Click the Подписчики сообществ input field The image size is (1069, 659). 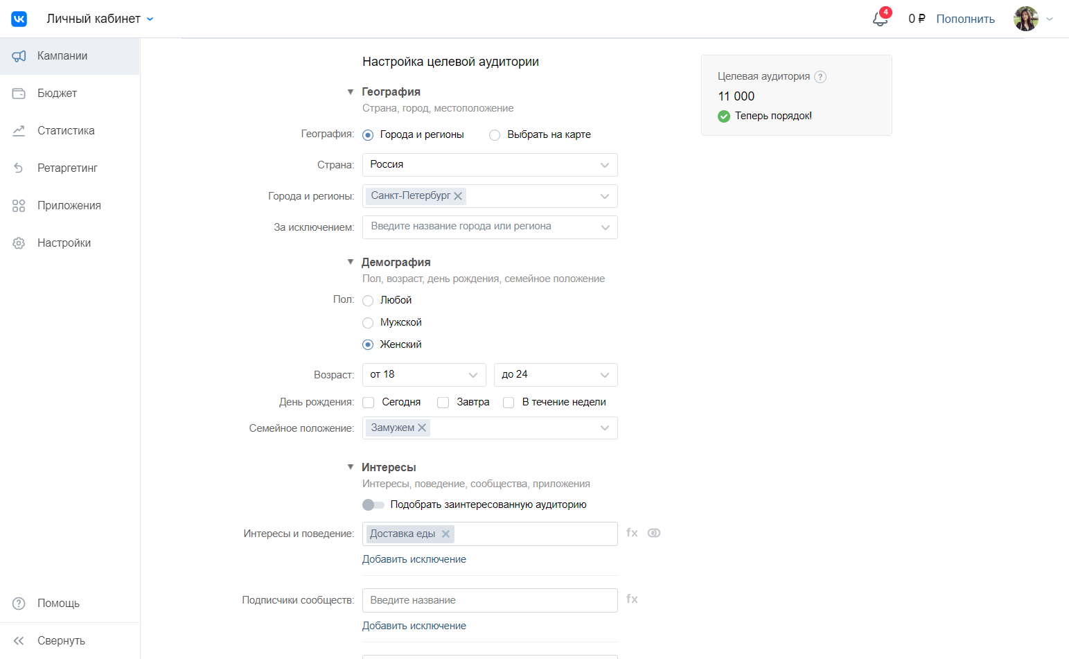490,600
